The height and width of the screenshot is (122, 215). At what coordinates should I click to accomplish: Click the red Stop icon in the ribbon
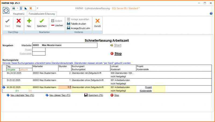click(x=18, y=21)
